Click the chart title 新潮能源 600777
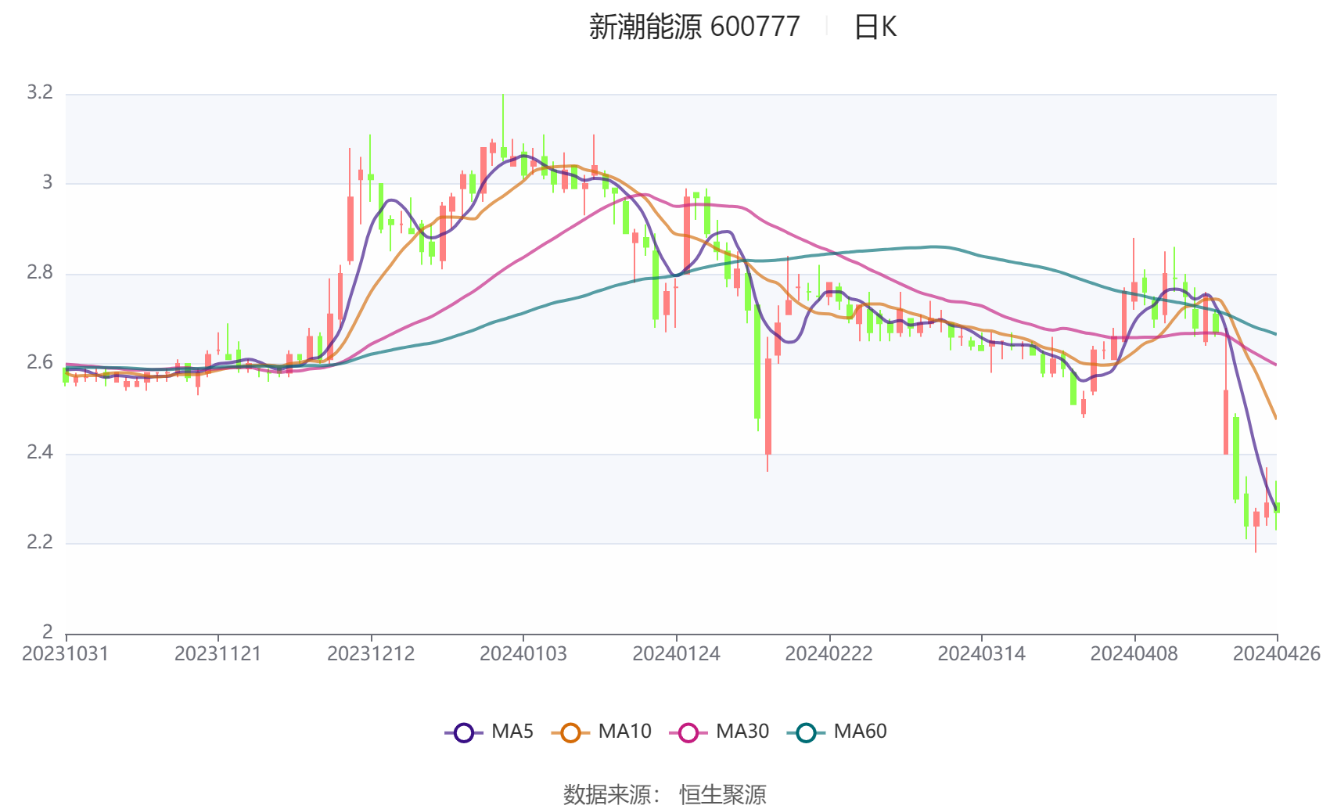1330x809 pixels. (x=695, y=27)
